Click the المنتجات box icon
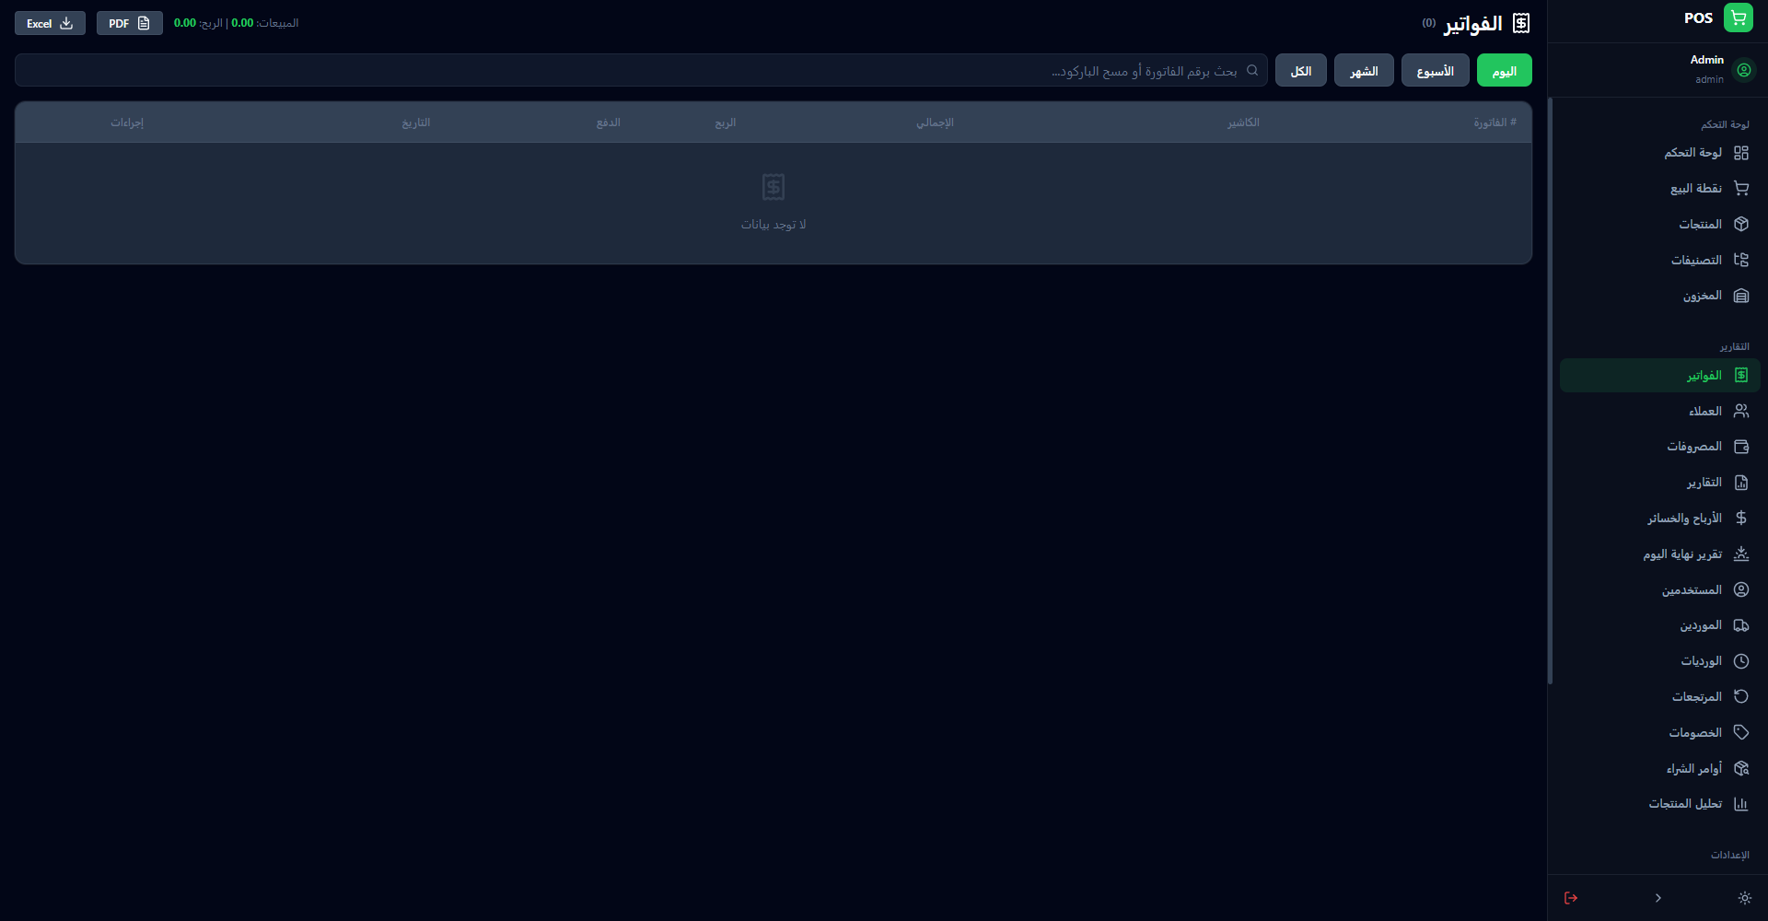This screenshot has width=1768, height=921. tap(1741, 224)
